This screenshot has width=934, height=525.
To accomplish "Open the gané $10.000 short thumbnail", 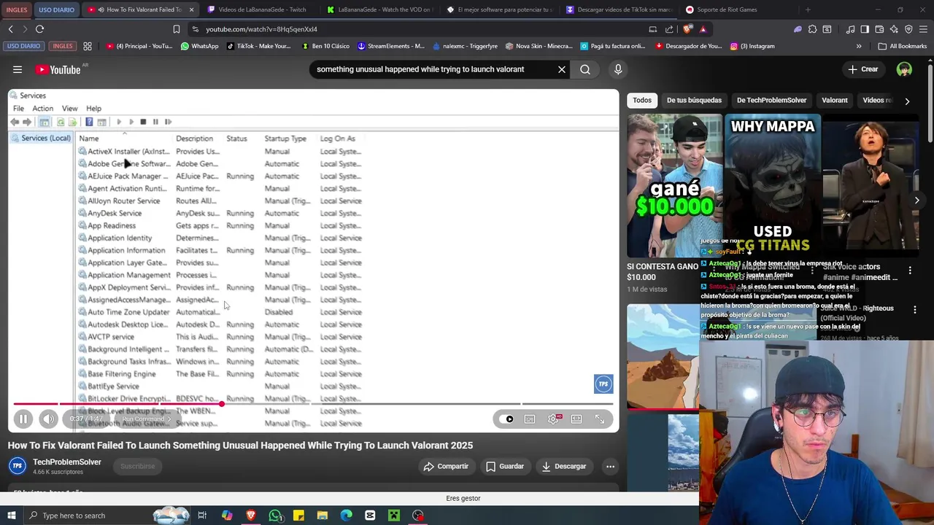I will 674,186.
